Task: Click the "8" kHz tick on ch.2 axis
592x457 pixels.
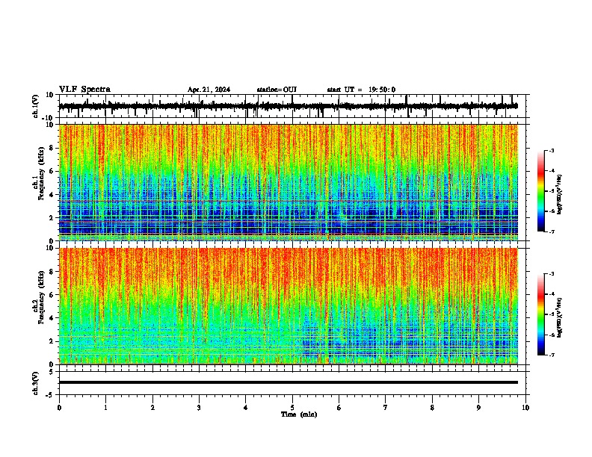Action: click(x=52, y=272)
